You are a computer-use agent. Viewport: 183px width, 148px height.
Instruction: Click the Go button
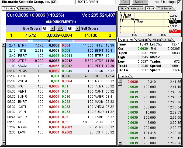tap(125, 2)
